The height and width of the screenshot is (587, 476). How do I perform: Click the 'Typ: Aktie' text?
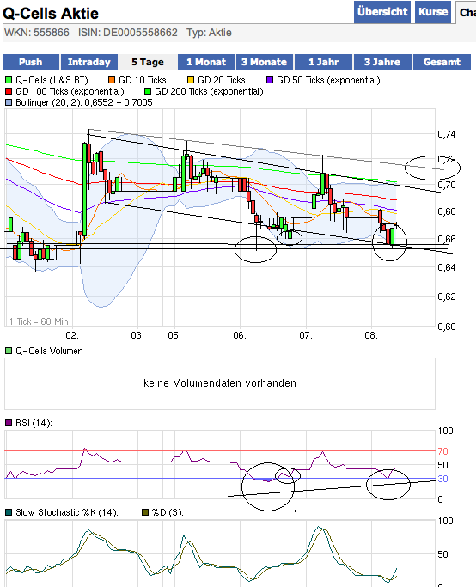pos(209,33)
